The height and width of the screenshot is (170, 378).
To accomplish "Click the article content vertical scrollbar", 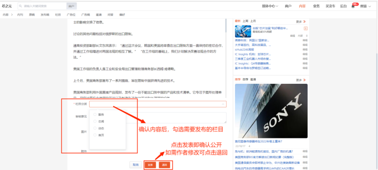I will click(x=226, y=25).
